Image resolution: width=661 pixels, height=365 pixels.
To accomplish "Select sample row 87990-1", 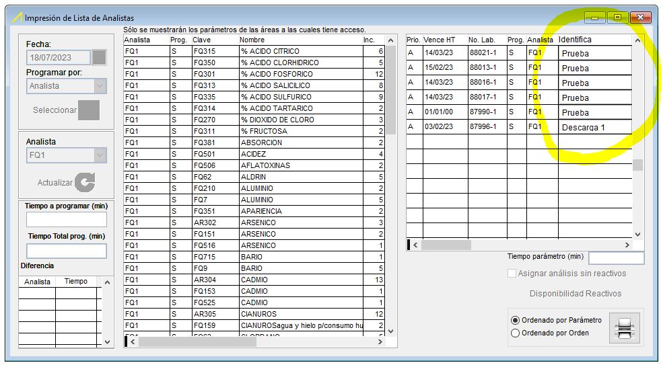I will click(x=519, y=112).
